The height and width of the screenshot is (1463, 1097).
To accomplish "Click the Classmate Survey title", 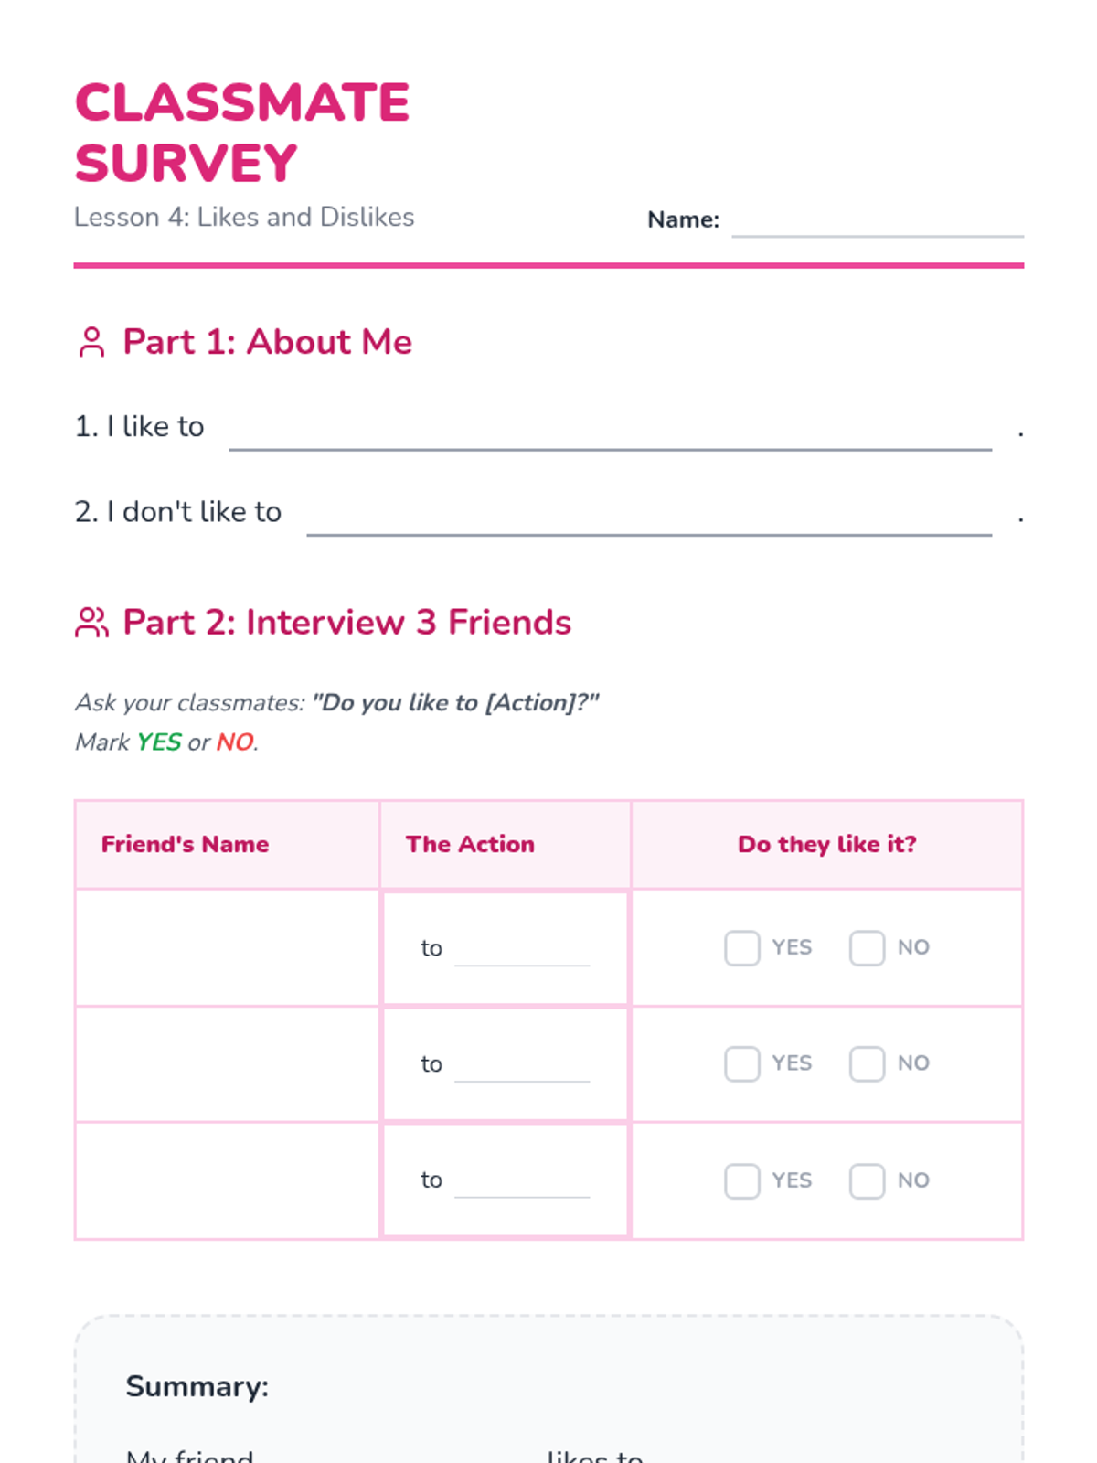I will [x=242, y=133].
